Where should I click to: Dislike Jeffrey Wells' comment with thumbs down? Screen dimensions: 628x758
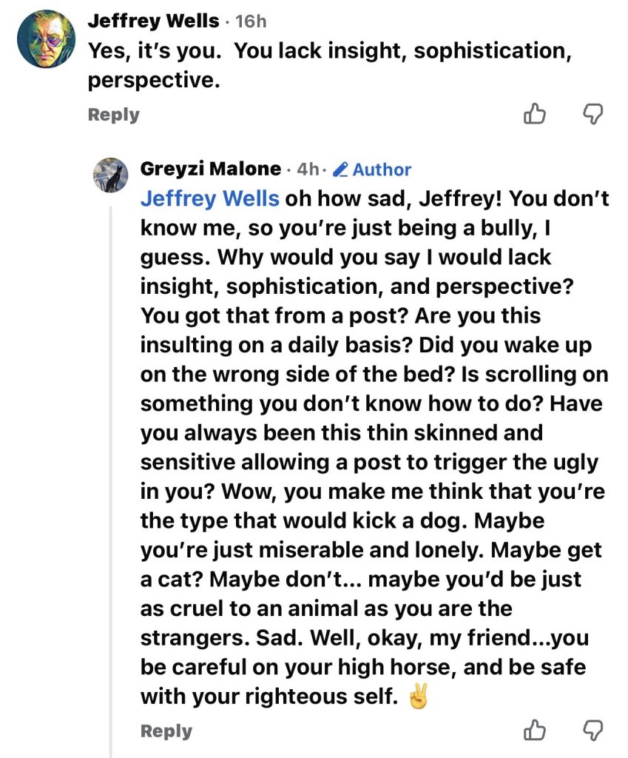point(593,114)
